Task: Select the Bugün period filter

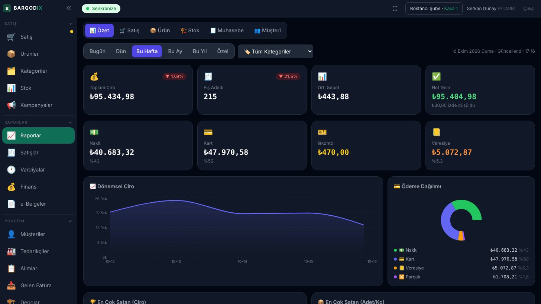Action: 97,51
